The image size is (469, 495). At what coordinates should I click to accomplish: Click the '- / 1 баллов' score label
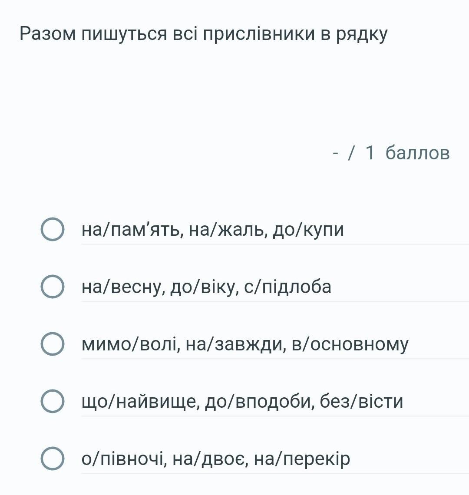click(391, 152)
